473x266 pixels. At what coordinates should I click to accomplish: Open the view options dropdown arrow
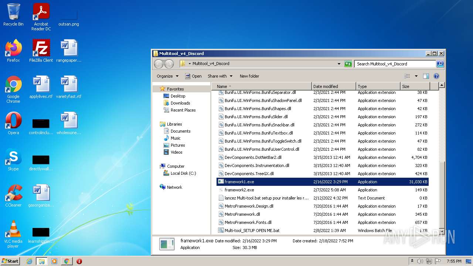click(x=416, y=76)
